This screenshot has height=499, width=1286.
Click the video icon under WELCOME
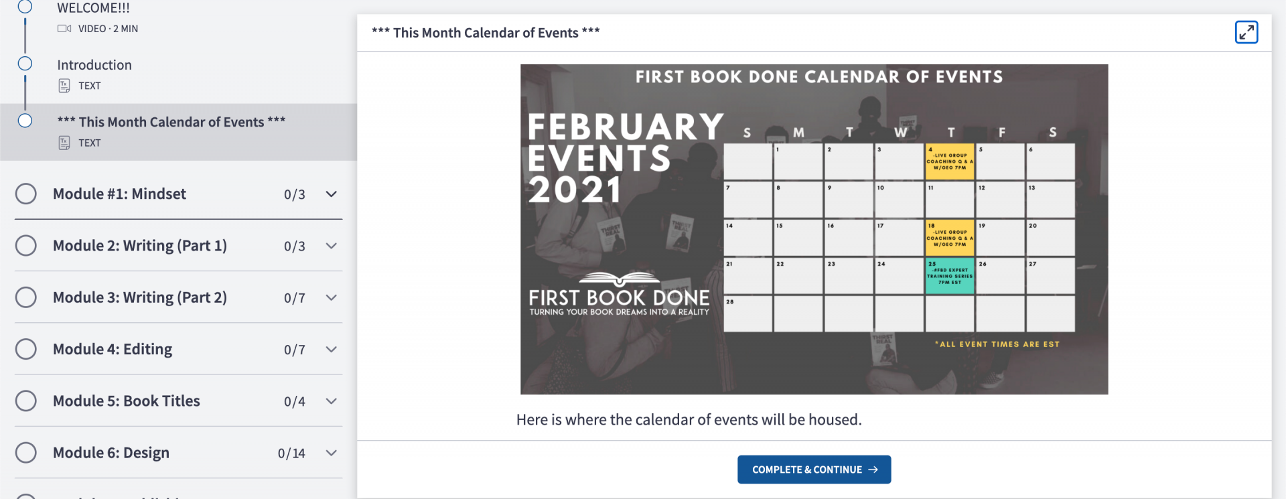tap(64, 29)
